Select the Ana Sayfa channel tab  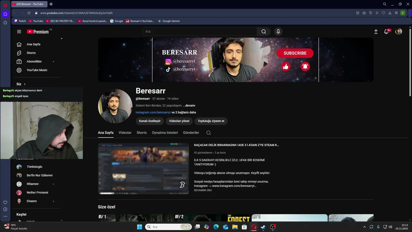(x=106, y=133)
